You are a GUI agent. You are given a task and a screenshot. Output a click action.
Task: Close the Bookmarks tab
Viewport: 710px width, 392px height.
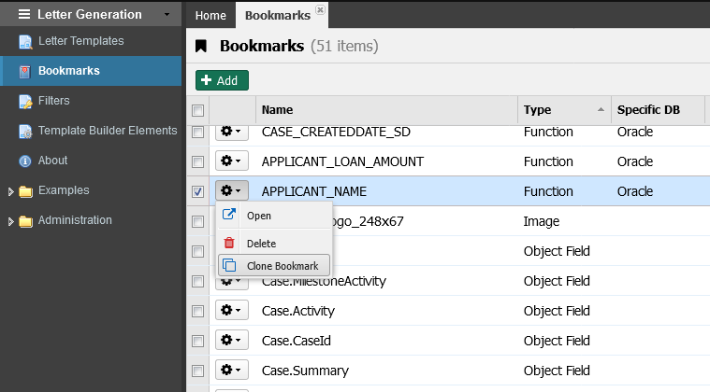pos(320,9)
